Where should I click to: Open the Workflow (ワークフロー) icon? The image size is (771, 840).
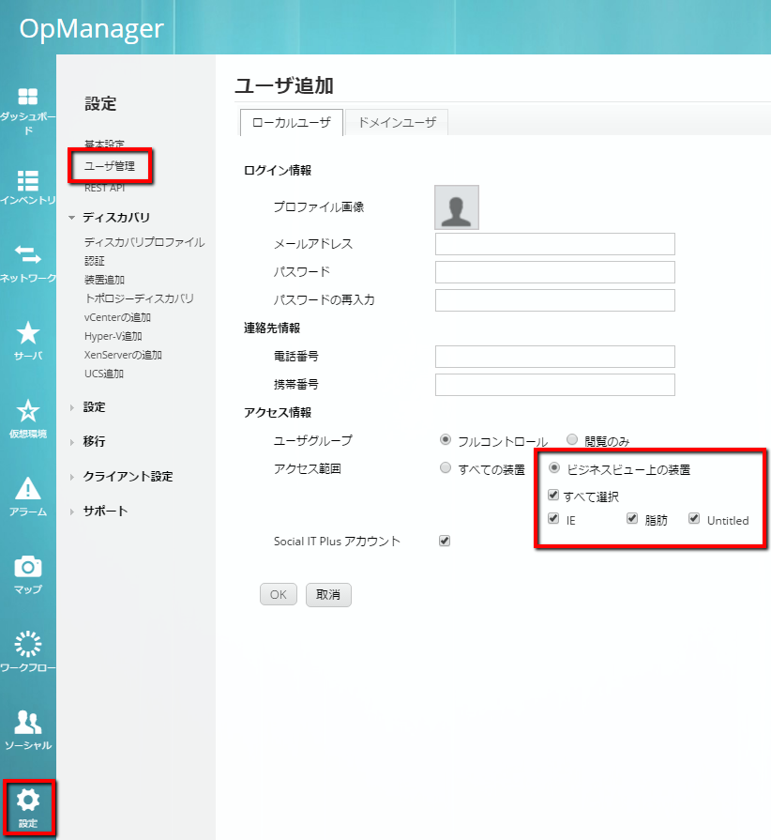click(28, 644)
